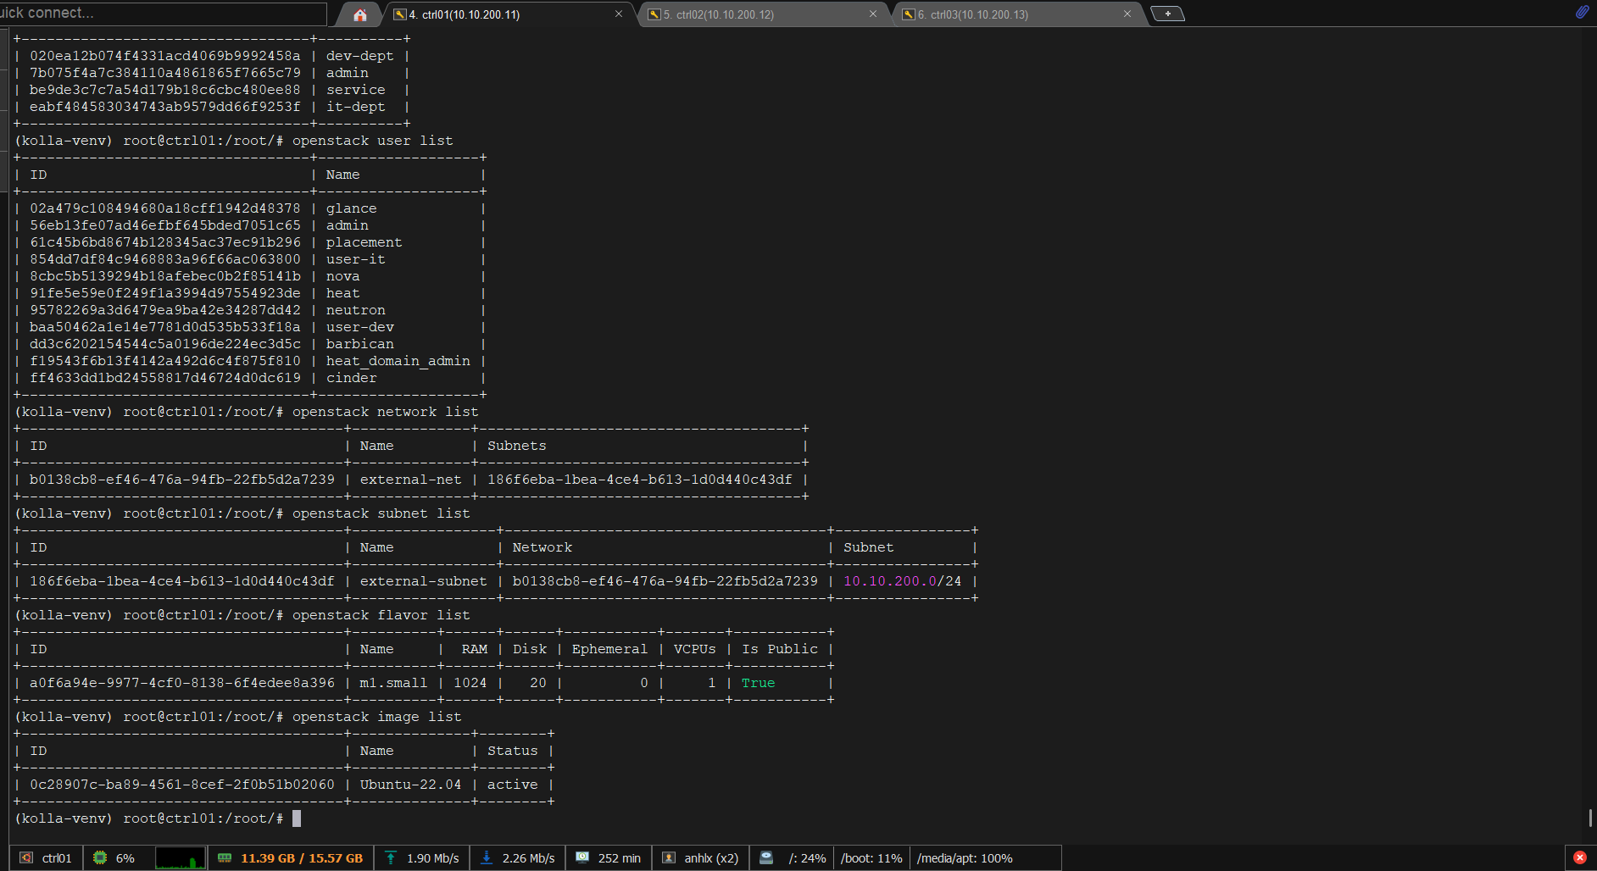1597x871 pixels.
Task: Click the wrench icon on ctrl02 tab
Action: pos(654,14)
